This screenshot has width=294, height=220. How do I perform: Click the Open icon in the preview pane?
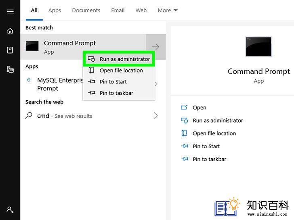pyautogui.click(x=184, y=107)
